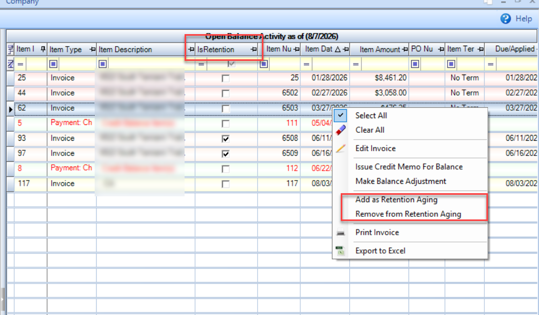The height and width of the screenshot is (315, 539).
Task: Select the $3,058.00 amount cell
Action: pyautogui.click(x=379, y=93)
